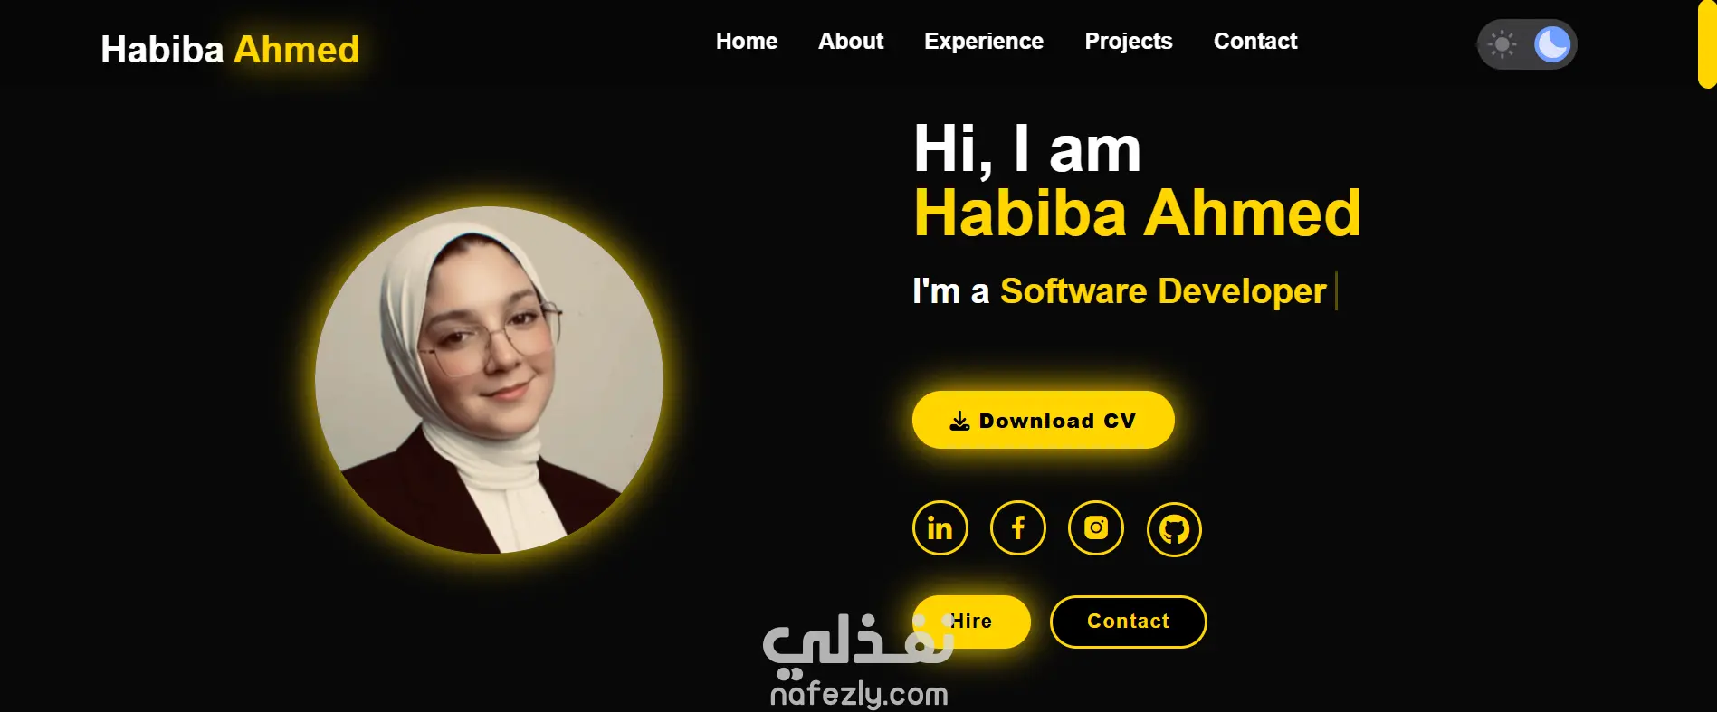Click the sun icon for light mode
Screen dimensions: 1717x712
(1502, 44)
